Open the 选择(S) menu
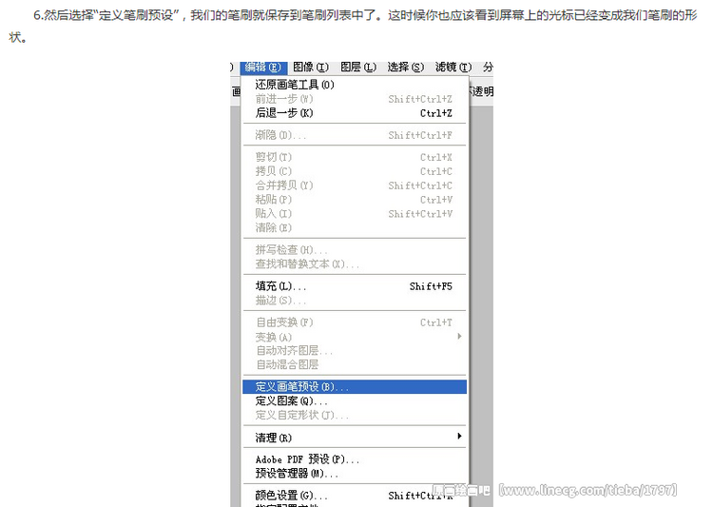 coord(406,67)
